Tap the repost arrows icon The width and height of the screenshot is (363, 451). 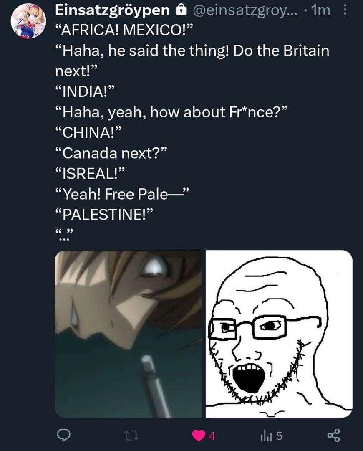(131, 436)
